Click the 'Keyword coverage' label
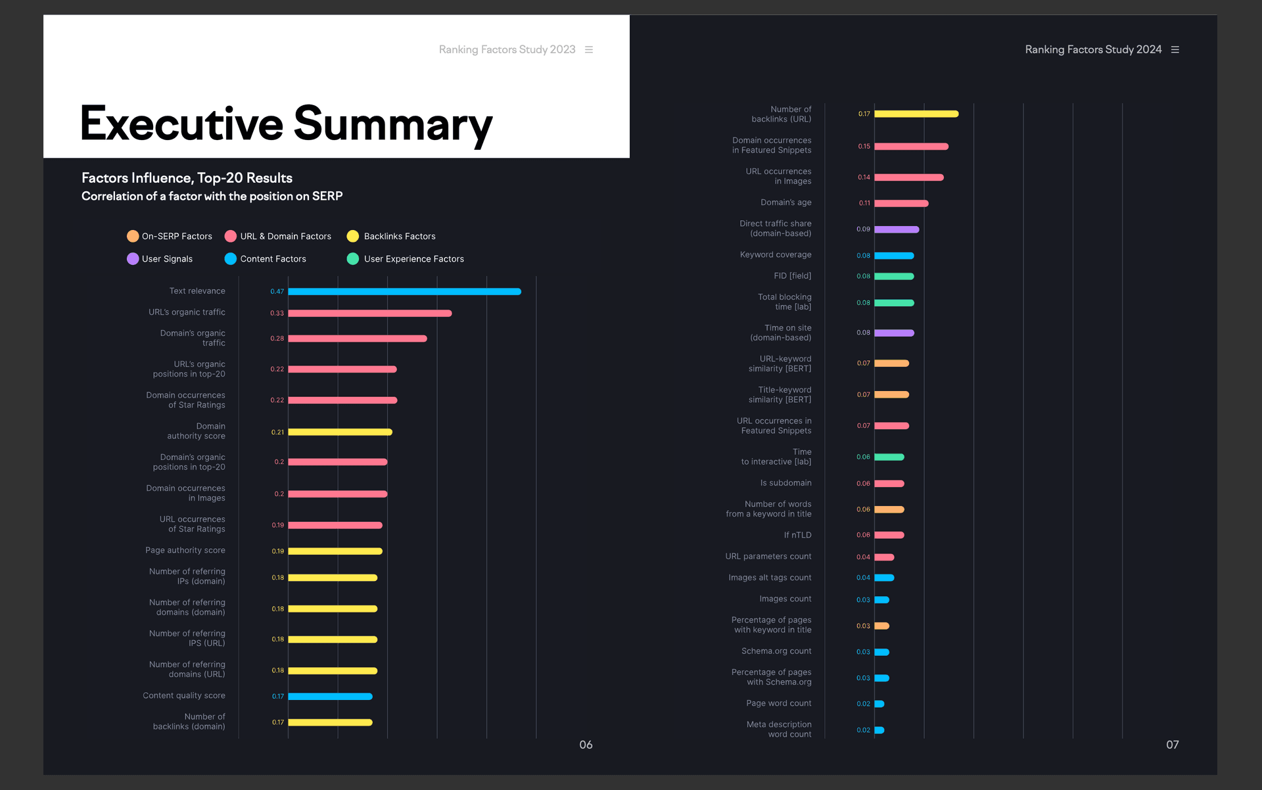1262x790 pixels. pos(776,255)
